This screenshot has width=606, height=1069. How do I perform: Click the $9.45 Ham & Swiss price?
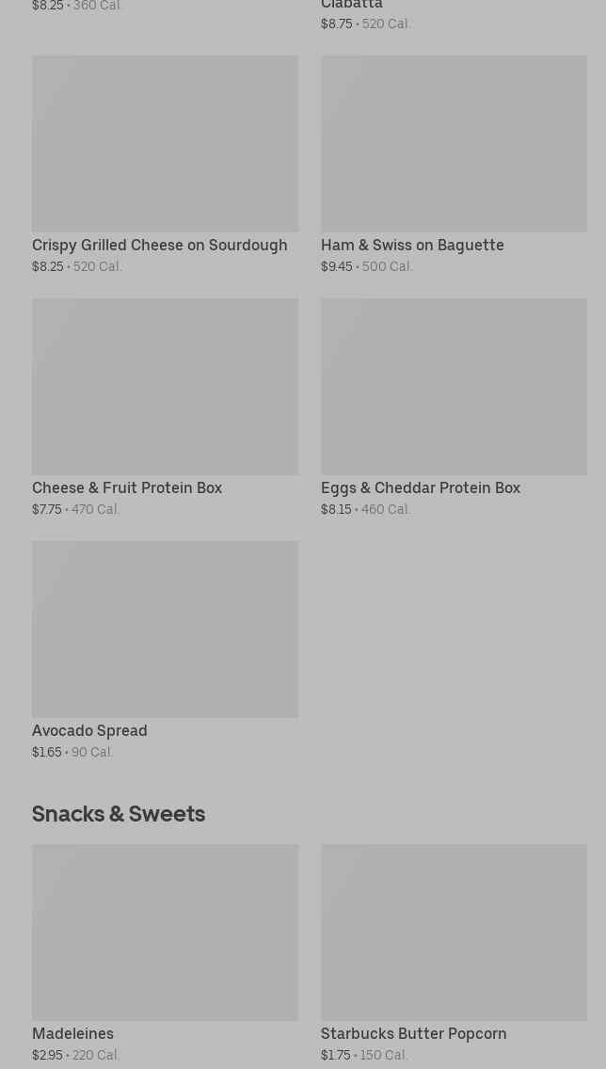[x=337, y=266]
